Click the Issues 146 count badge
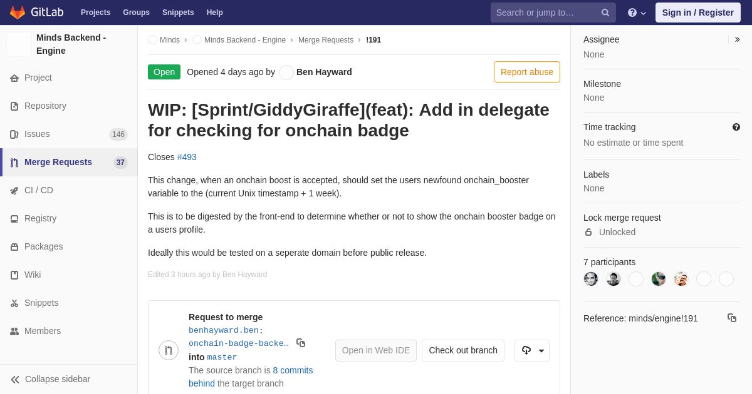 118,134
